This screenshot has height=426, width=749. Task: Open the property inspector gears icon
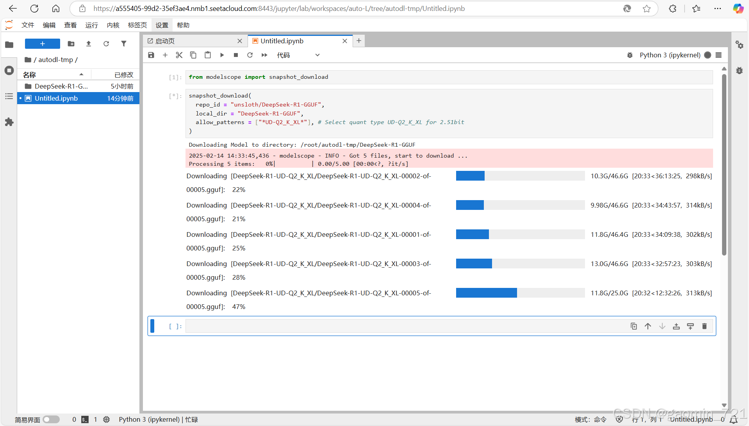coord(740,44)
